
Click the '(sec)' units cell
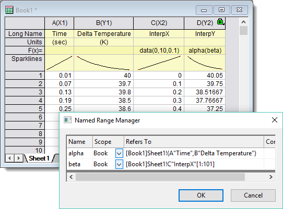60,42
